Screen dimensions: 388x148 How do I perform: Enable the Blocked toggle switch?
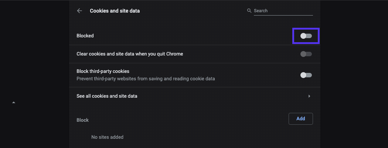point(306,36)
